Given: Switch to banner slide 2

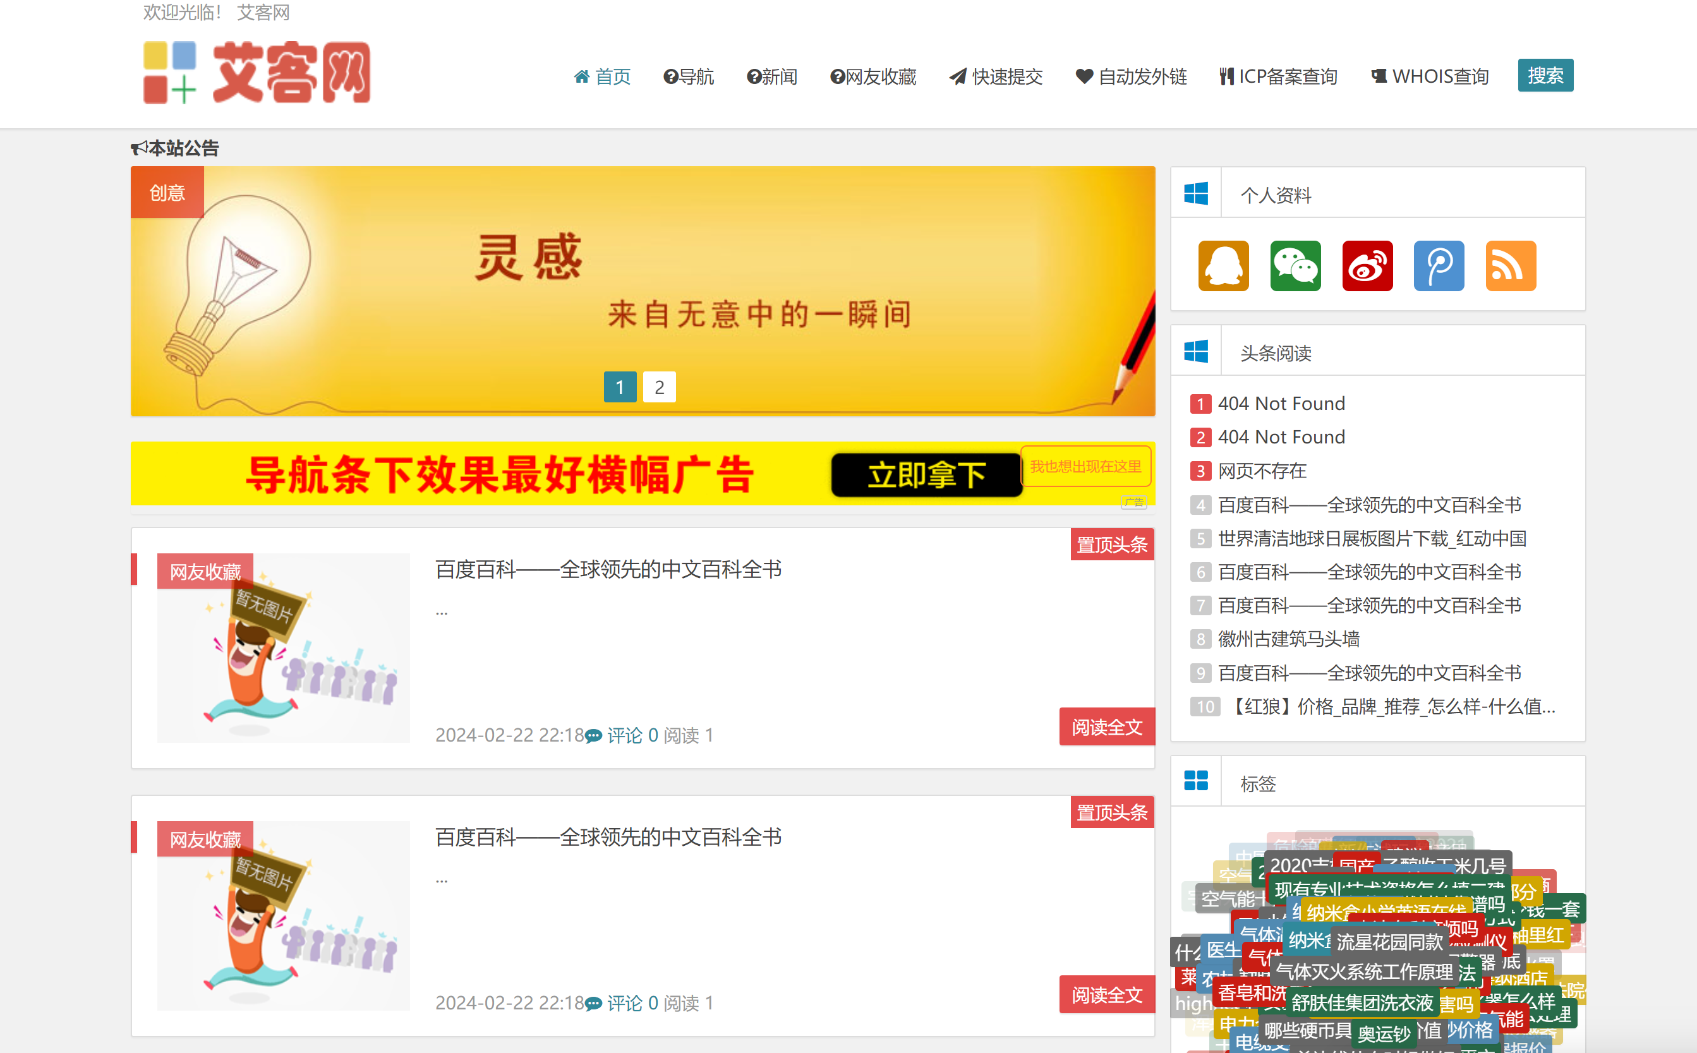Looking at the screenshot, I should coord(659,387).
